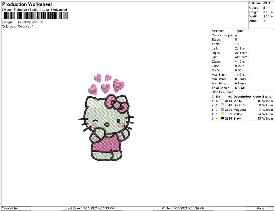The width and height of the screenshot is (275, 211).
Task: Click the 'White' description in stop sequence
Action: click(x=238, y=101)
